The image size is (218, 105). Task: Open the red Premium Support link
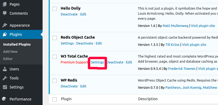74,62
